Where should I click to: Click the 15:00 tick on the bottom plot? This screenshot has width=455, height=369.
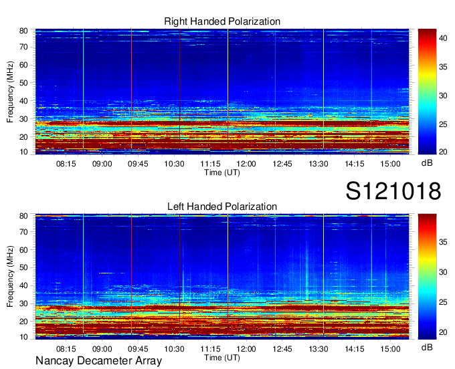coord(390,349)
